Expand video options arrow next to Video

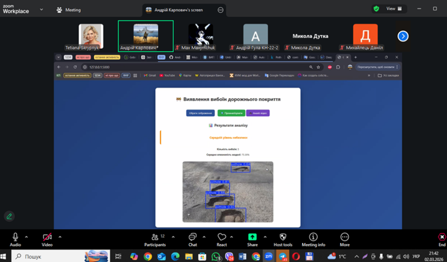coord(60,237)
